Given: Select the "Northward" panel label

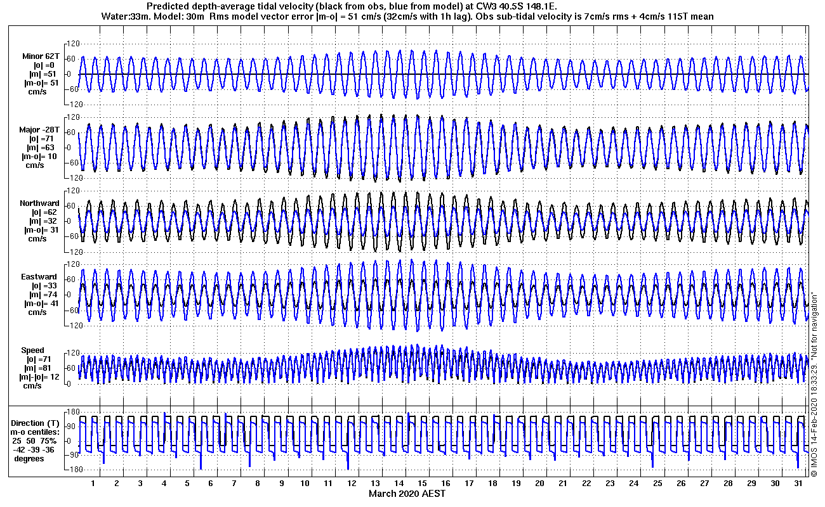Looking at the screenshot, I should click(39, 203).
